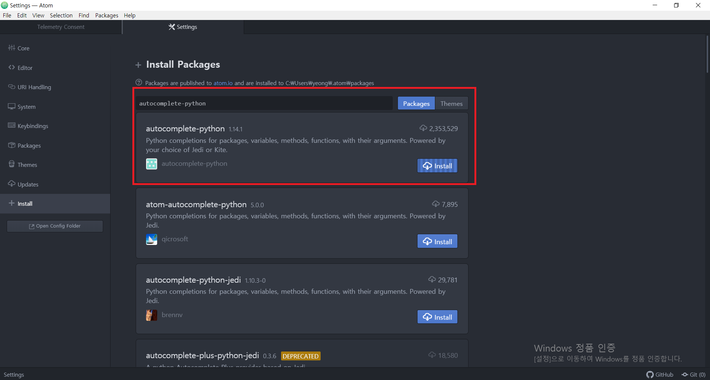710x380 pixels.
Task: Click download cloud icon next to 7,895
Action: point(436,204)
